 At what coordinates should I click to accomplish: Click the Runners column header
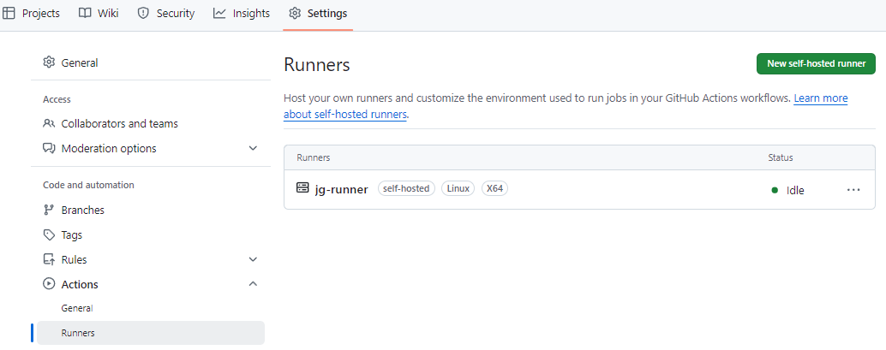coord(314,157)
